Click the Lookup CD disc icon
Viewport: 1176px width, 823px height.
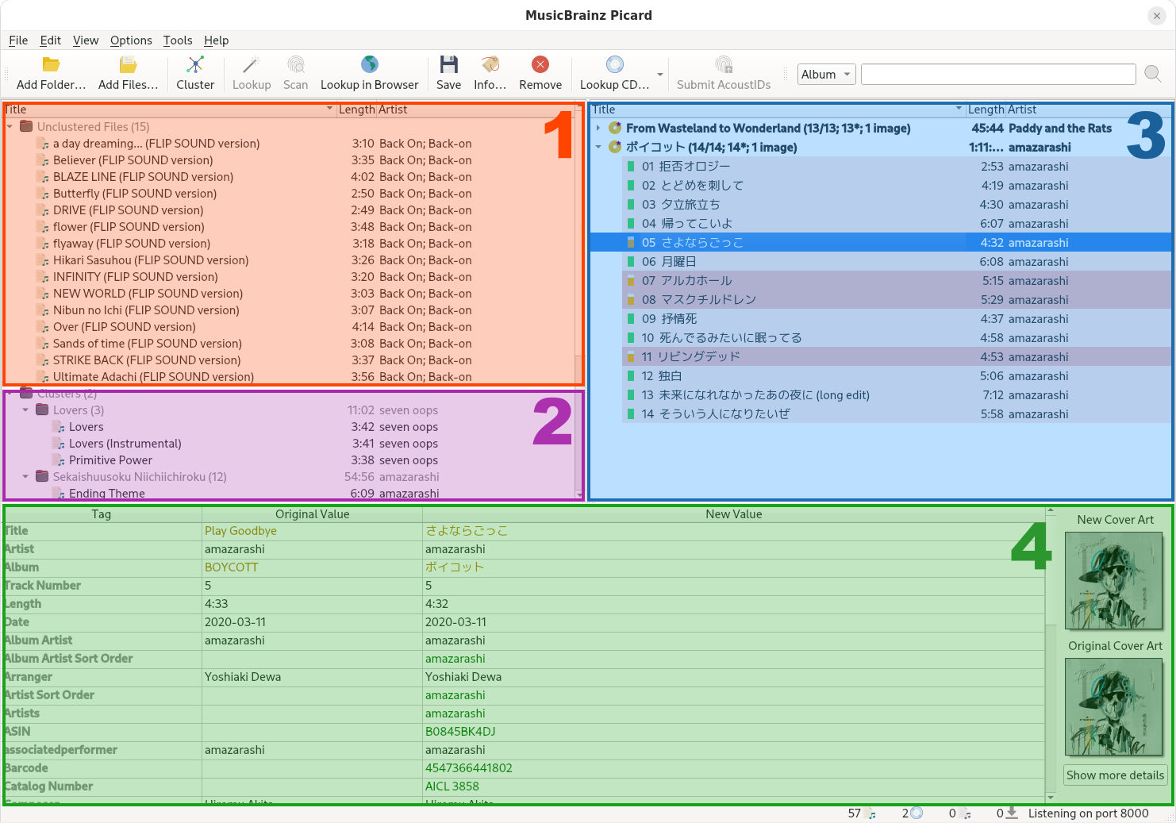tap(614, 65)
